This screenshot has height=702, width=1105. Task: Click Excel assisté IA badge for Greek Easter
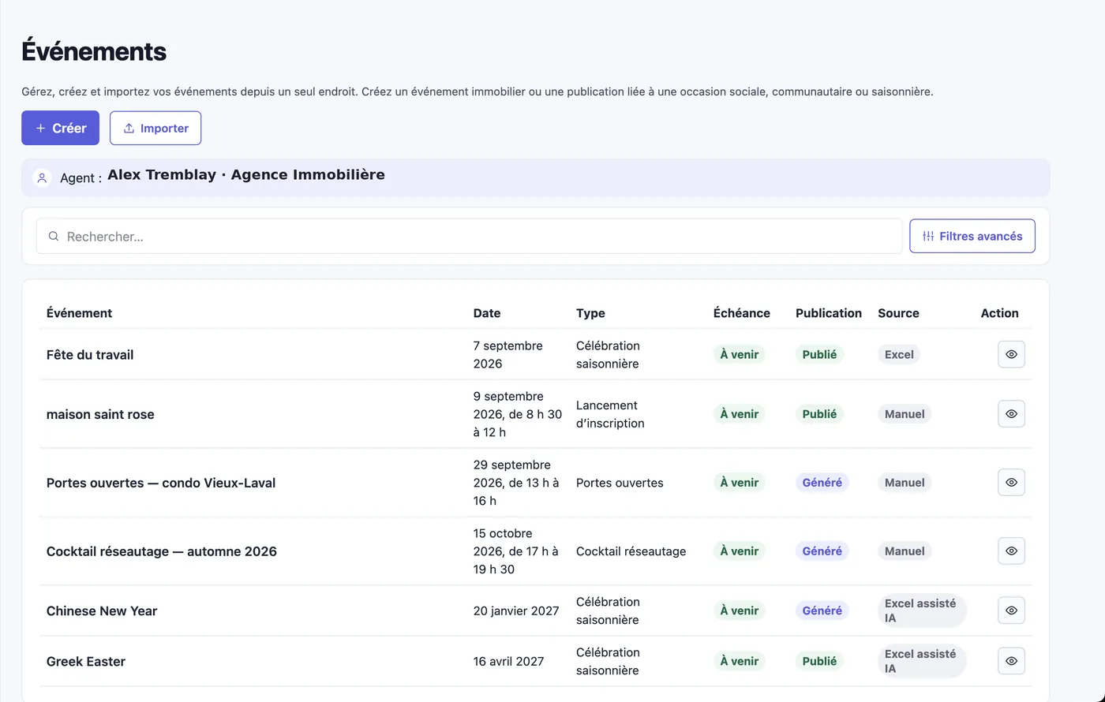(922, 661)
